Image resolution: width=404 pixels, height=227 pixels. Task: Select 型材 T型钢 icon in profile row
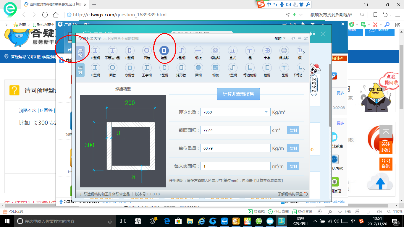tap(284, 68)
